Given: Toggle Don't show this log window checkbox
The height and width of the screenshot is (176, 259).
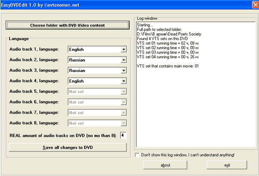Looking at the screenshot, I should (x=137, y=155).
